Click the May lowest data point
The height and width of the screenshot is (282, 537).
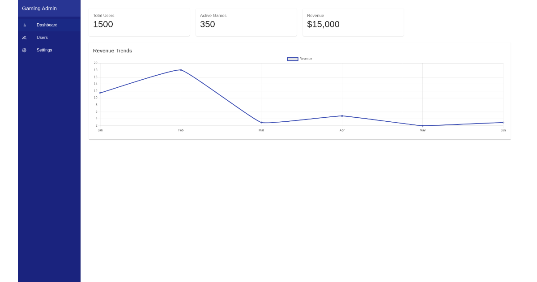pos(422,126)
